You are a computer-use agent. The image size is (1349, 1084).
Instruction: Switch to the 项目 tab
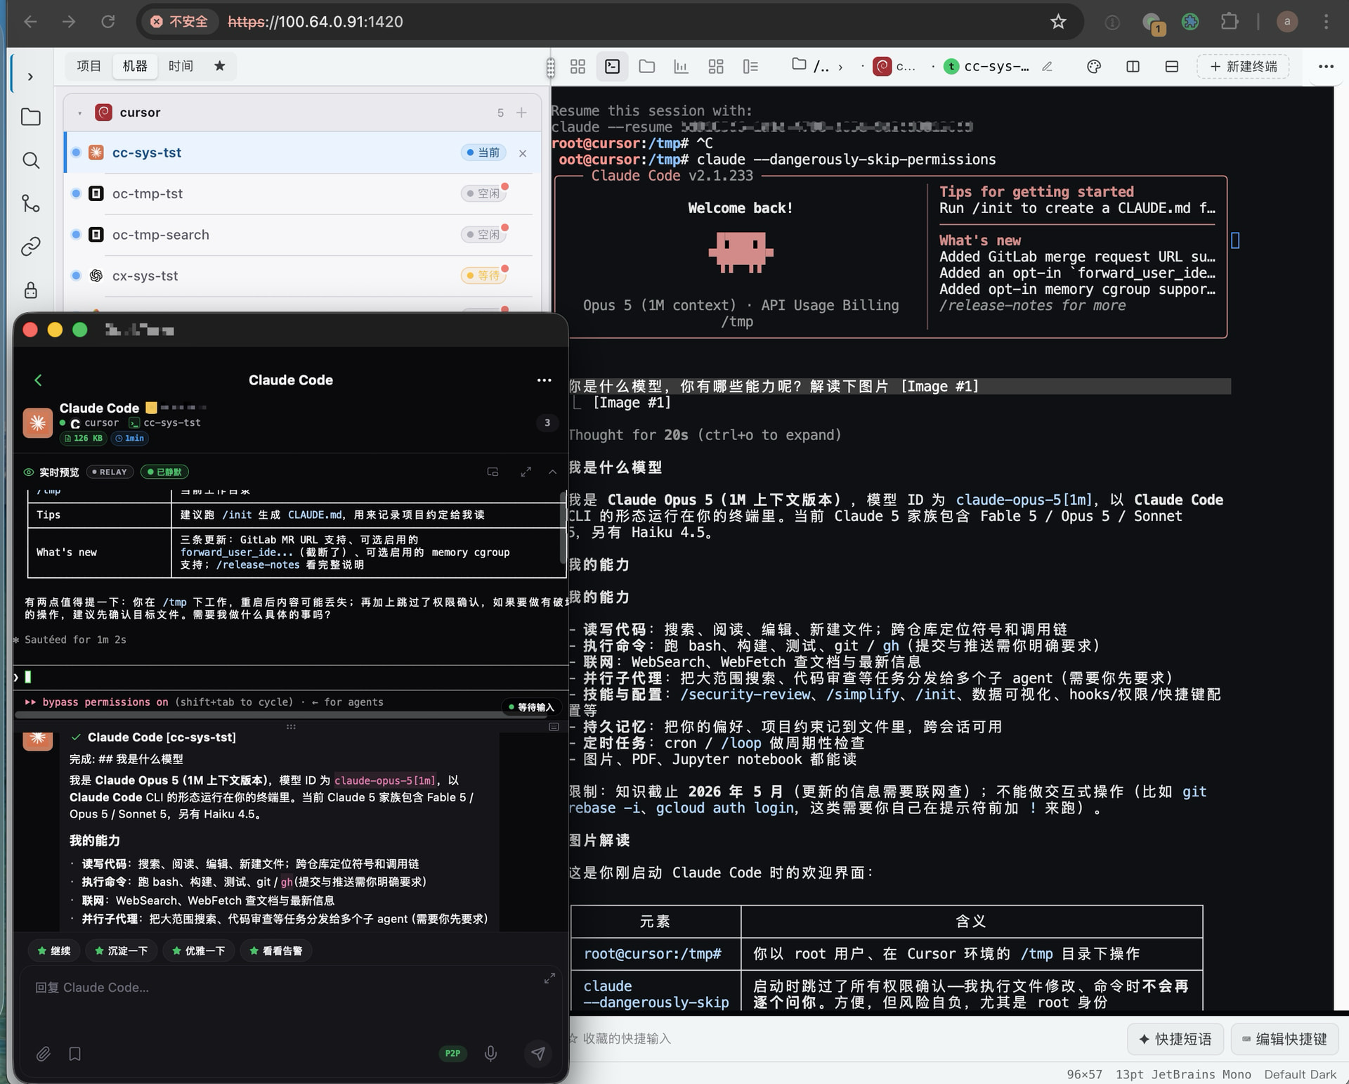click(x=89, y=66)
